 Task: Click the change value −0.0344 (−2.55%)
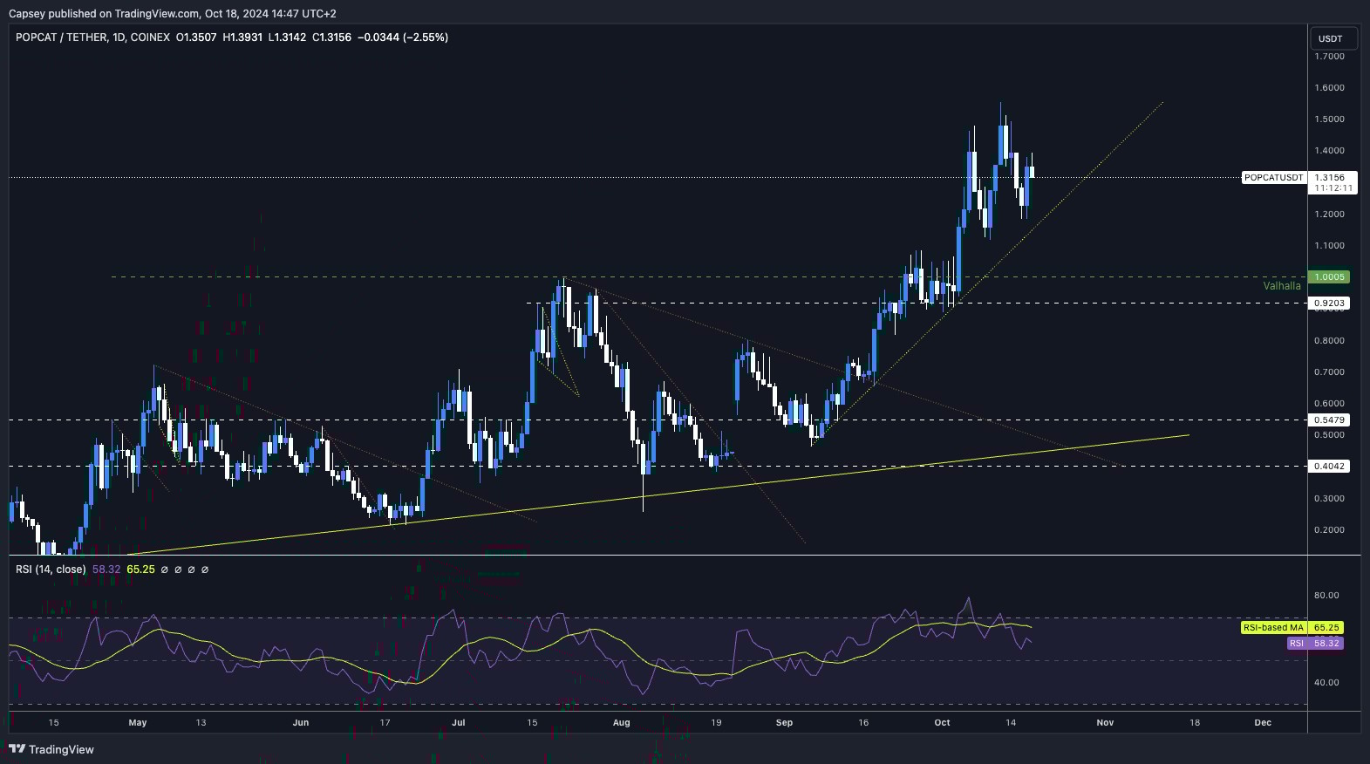[x=403, y=38]
